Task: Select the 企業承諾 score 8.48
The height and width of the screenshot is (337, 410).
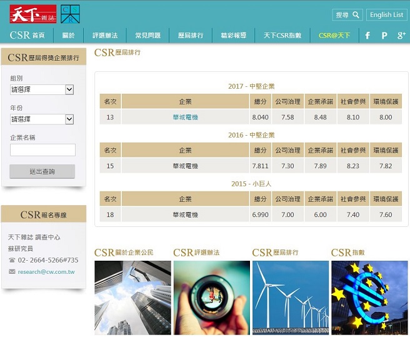Action: coord(320,117)
